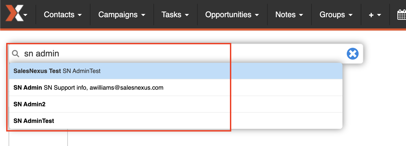Expand the arrow beside the X logo

click(25, 15)
